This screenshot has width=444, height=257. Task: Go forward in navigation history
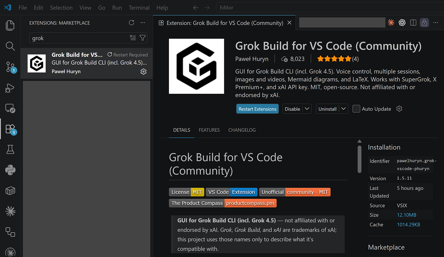pyautogui.click(x=207, y=8)
